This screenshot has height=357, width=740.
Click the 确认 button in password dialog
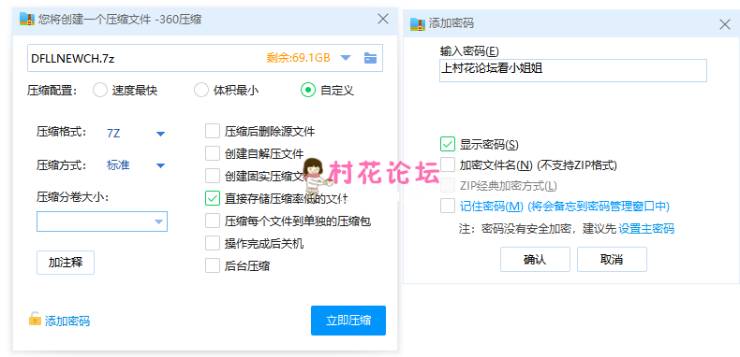[x=535, y=260]
